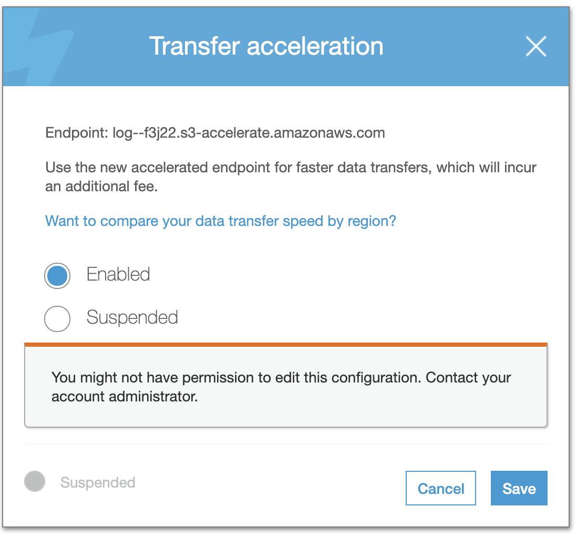This screenshot has height=538, width=577.
Task: Save the transfer acceleration configuration
Action: (x=519, y=488)
